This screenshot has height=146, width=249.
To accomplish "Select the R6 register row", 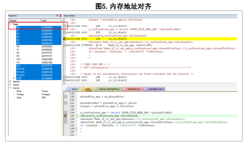I will 39,46.
